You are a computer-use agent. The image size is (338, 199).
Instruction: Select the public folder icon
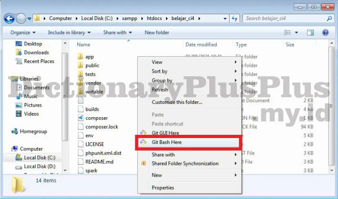[x=80, y=65]
